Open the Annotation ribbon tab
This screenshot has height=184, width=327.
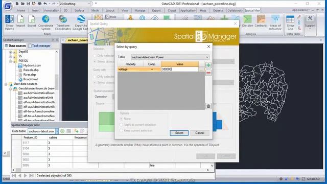pos(52,10)
